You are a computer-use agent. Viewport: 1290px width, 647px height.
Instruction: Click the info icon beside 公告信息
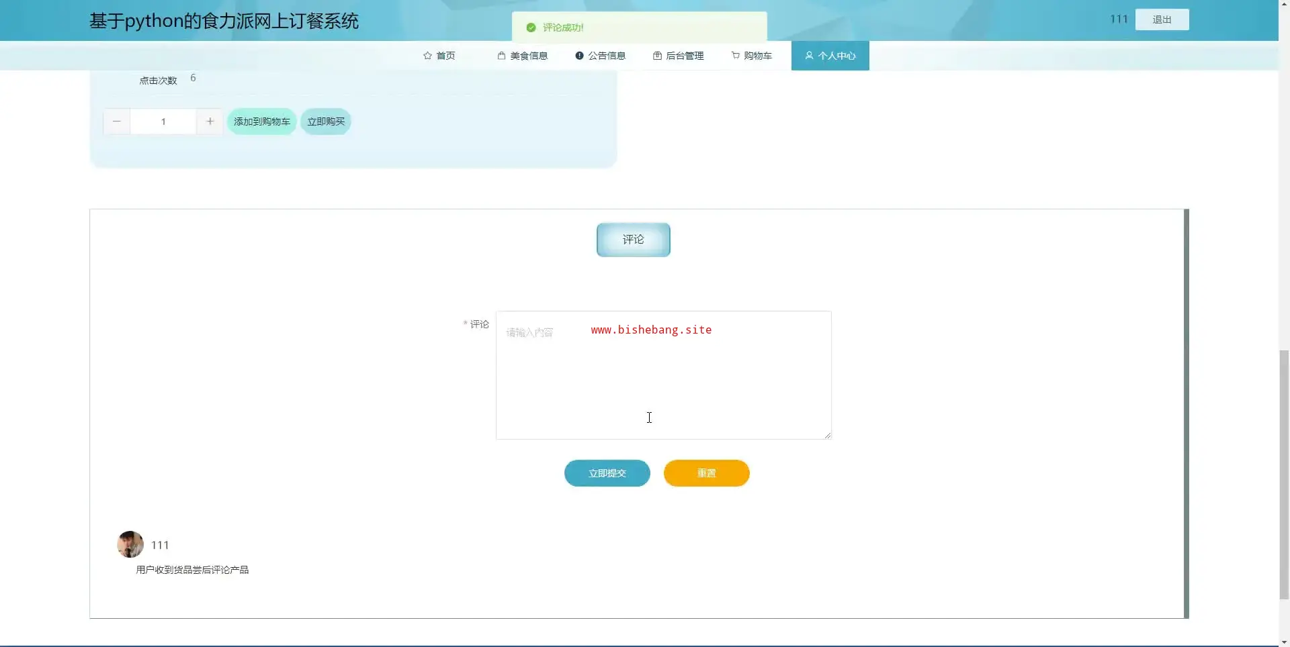[x=579, y=56]
